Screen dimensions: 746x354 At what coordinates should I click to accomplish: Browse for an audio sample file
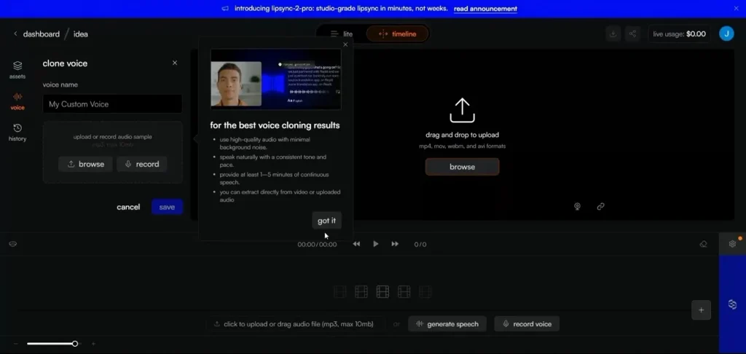[86, 164]
